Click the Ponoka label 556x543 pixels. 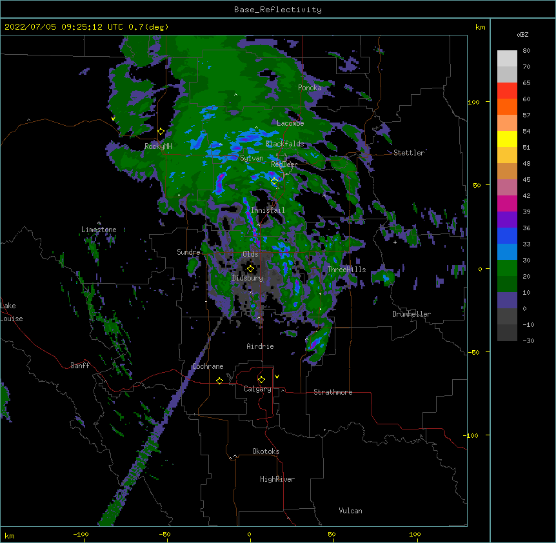pos(310,88)
